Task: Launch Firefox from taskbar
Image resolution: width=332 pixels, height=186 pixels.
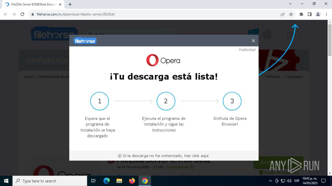Action: (132, 181)
